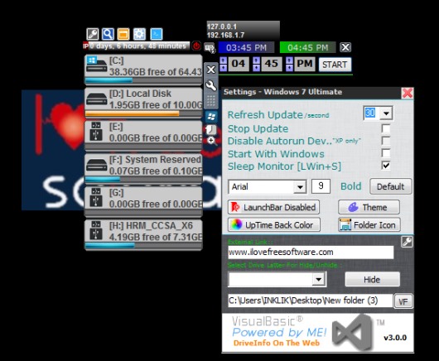Click the H: drive usage bar

click(143, 245)
